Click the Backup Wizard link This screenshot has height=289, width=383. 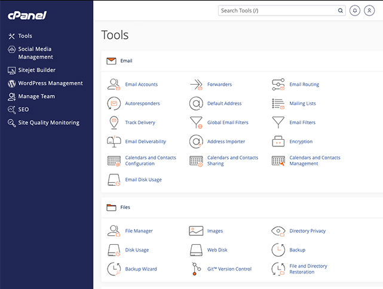click(141, 269)
